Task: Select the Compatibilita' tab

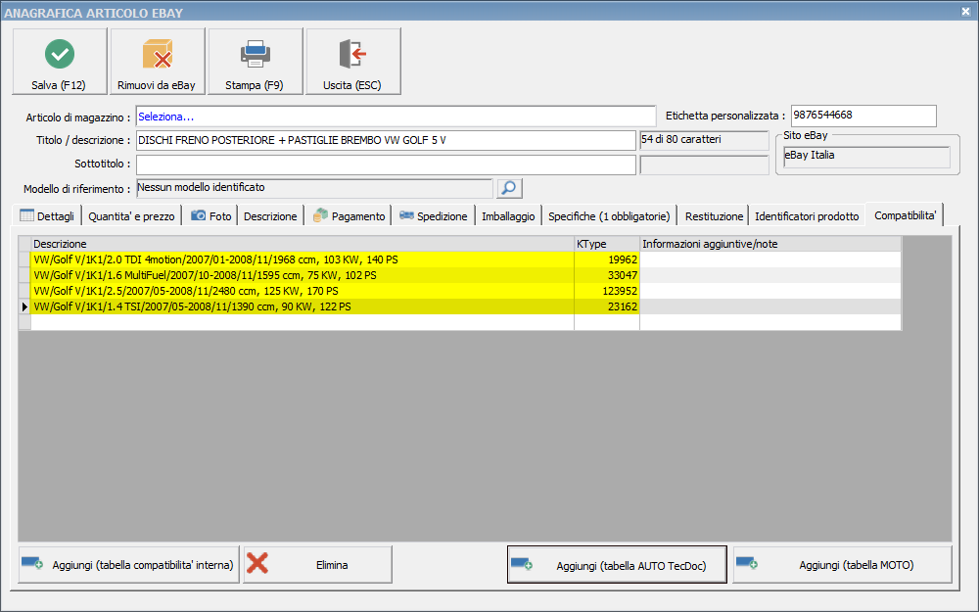Action: tap(905, 215)
